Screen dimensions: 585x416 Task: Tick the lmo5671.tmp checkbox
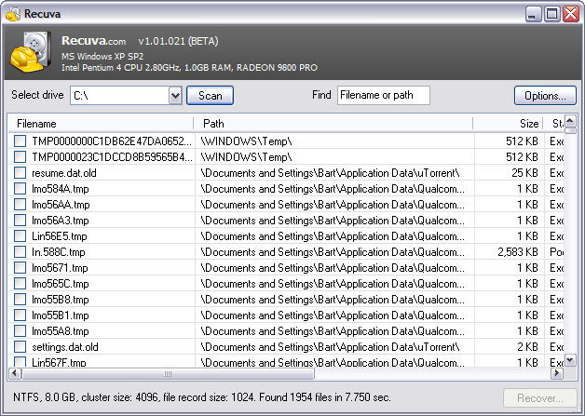click(x=20, y=268)
